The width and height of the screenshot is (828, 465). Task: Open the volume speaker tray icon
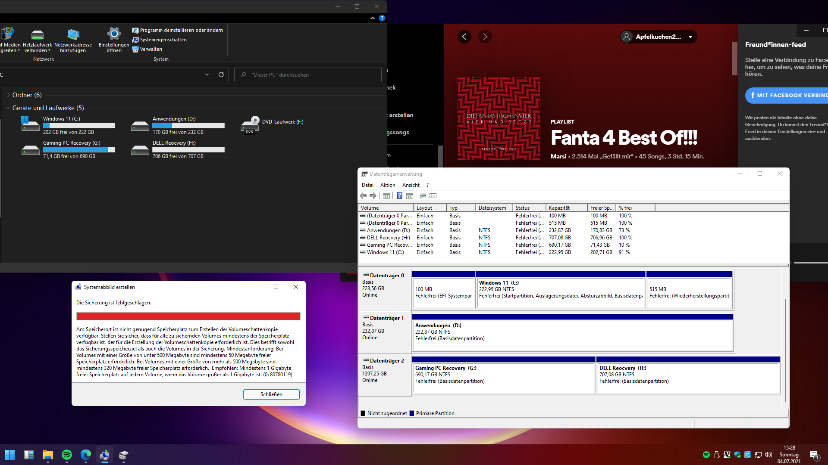click(x=768, y=455)
